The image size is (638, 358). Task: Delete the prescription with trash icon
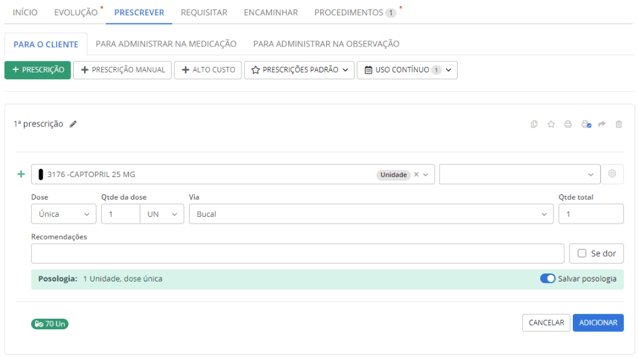(619, 124)
